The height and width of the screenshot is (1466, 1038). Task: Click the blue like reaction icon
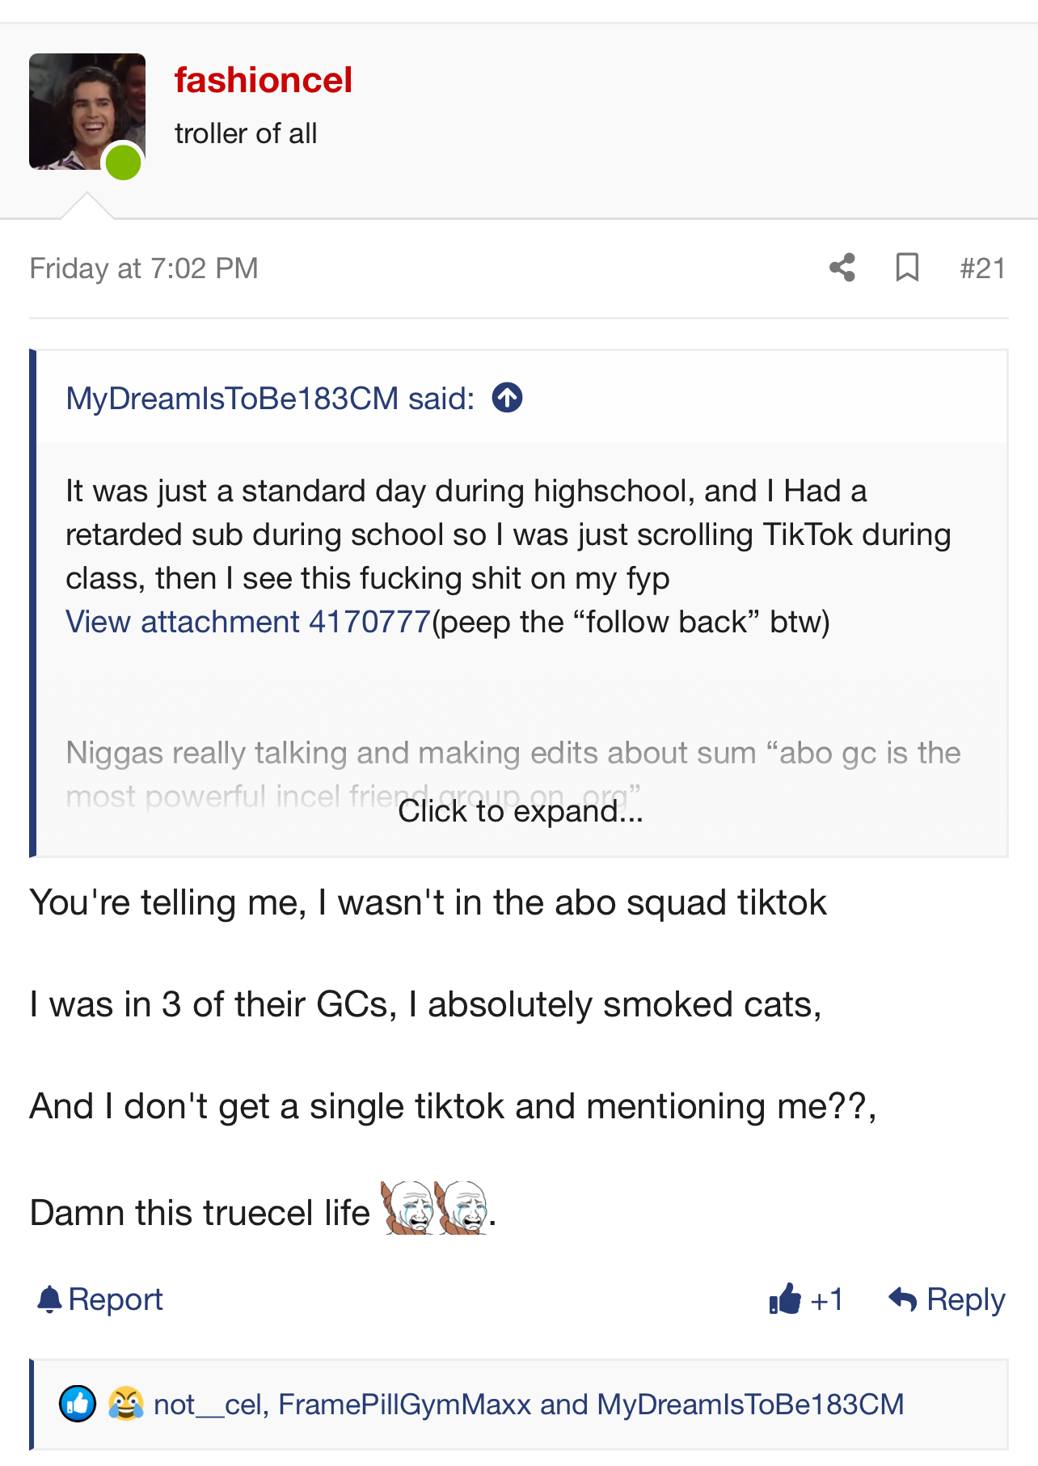(78, 1405)
